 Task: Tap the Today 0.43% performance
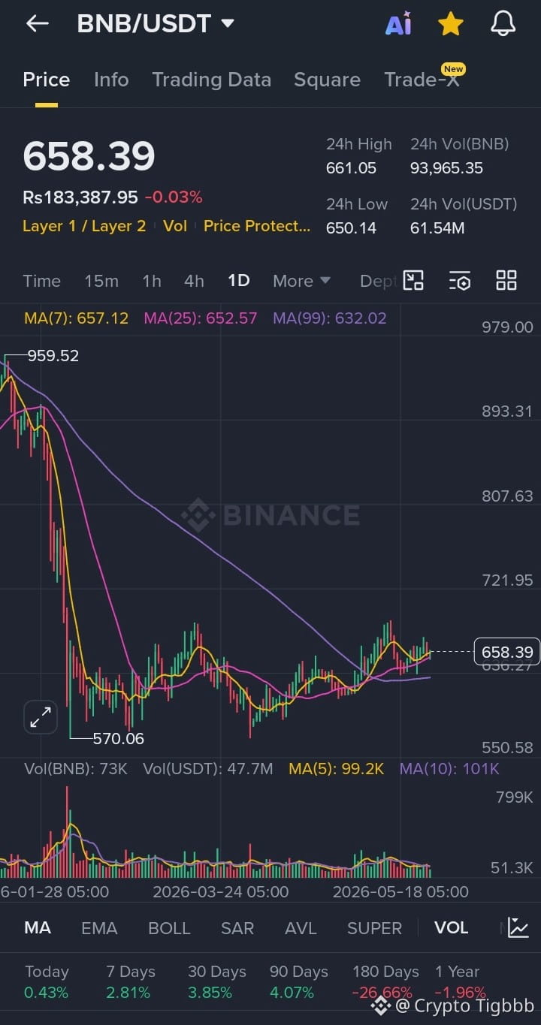tap(47, 982)
